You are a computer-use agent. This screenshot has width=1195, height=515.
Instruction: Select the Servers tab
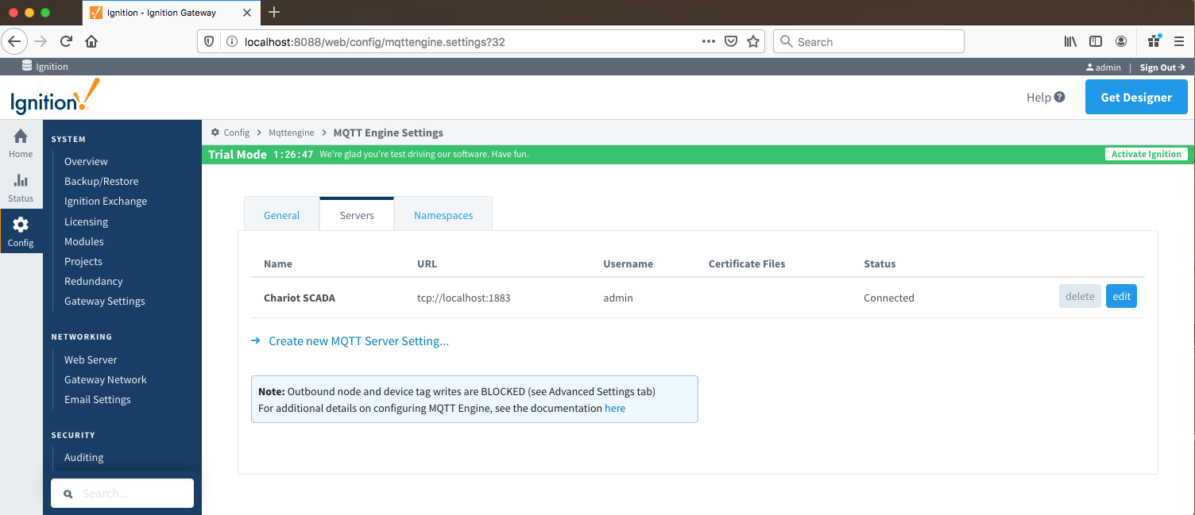pos(357,214)
